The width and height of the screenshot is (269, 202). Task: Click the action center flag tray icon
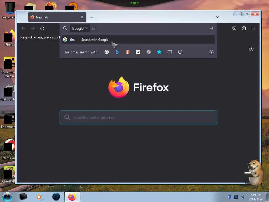click(x=230, y=197)
